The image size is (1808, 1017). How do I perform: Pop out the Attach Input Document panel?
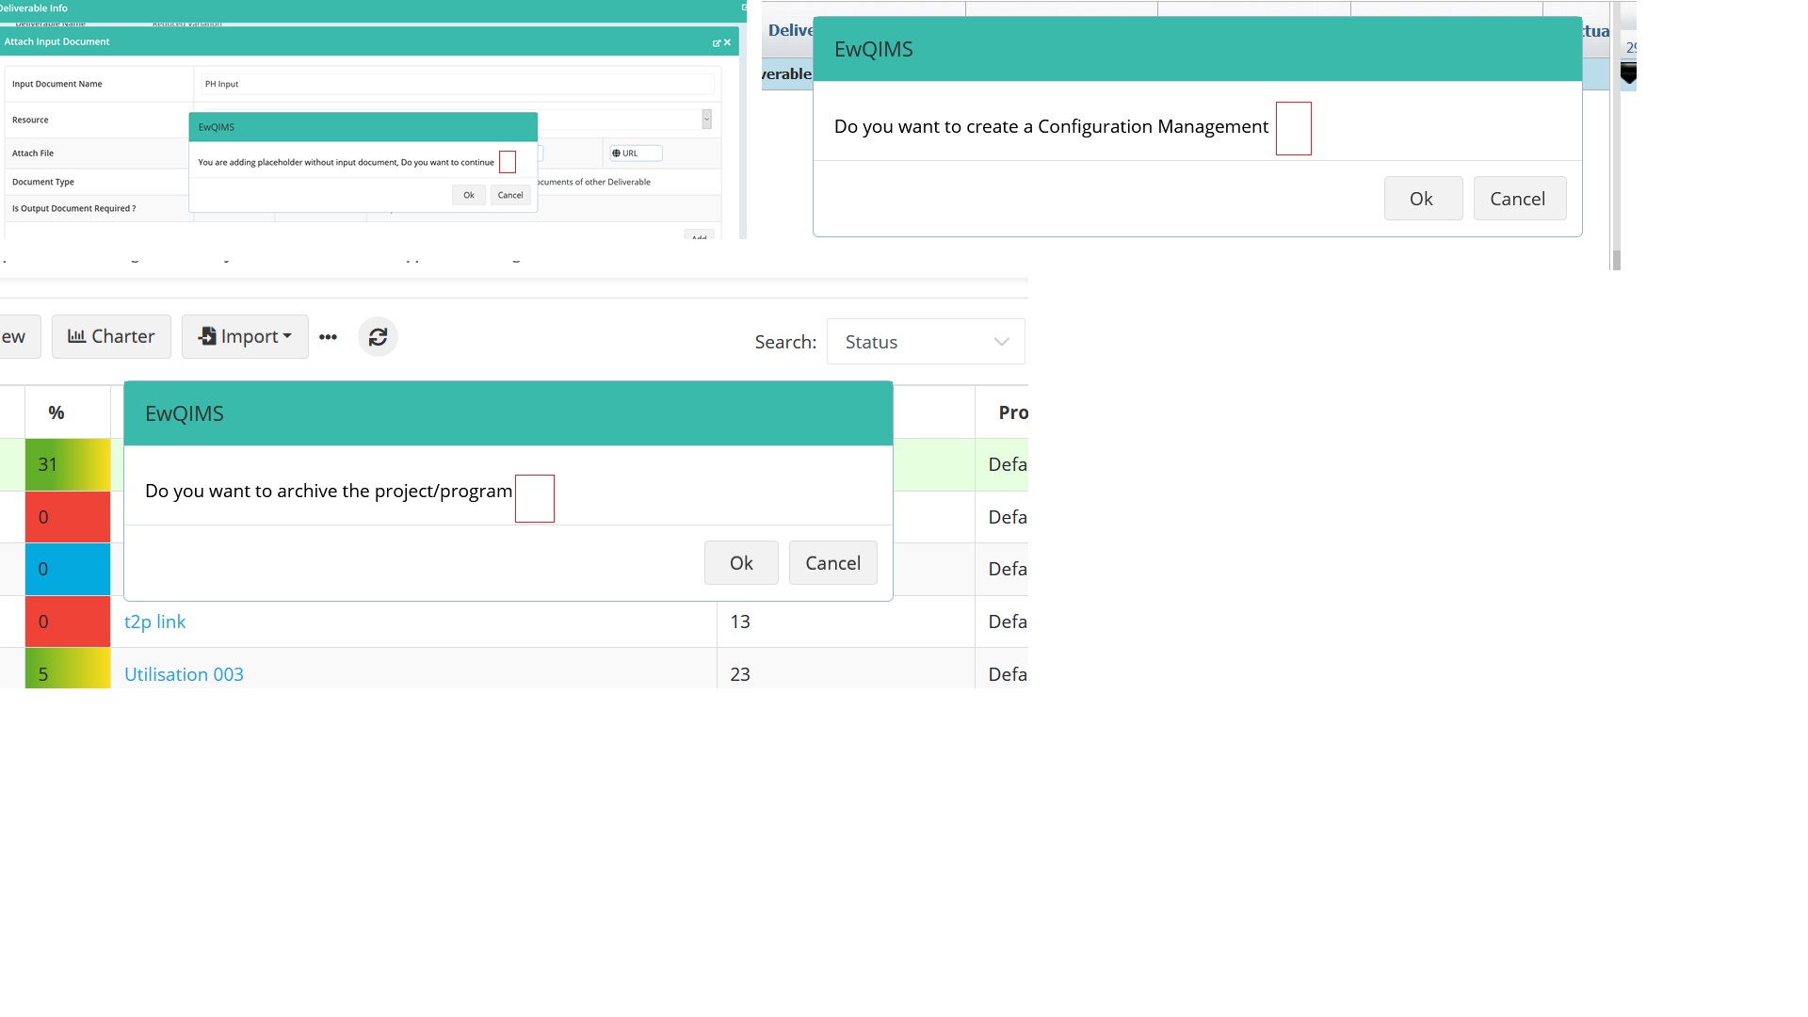click(716, 42)
